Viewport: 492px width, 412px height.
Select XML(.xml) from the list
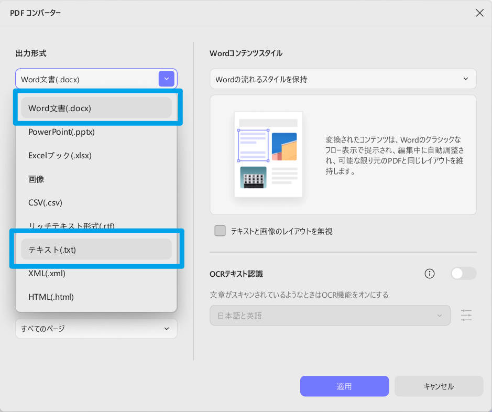coord(96,273)
